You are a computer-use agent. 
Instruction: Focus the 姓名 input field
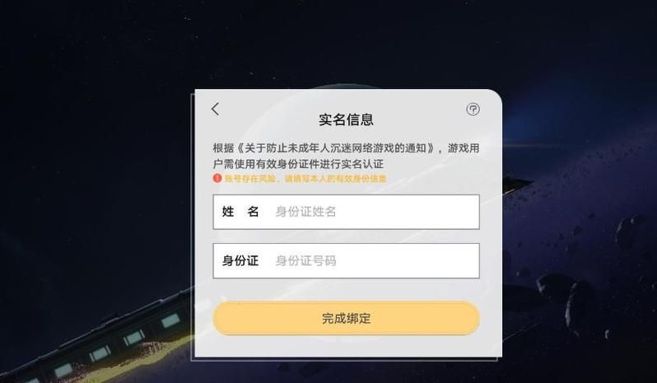coord(346,212)
